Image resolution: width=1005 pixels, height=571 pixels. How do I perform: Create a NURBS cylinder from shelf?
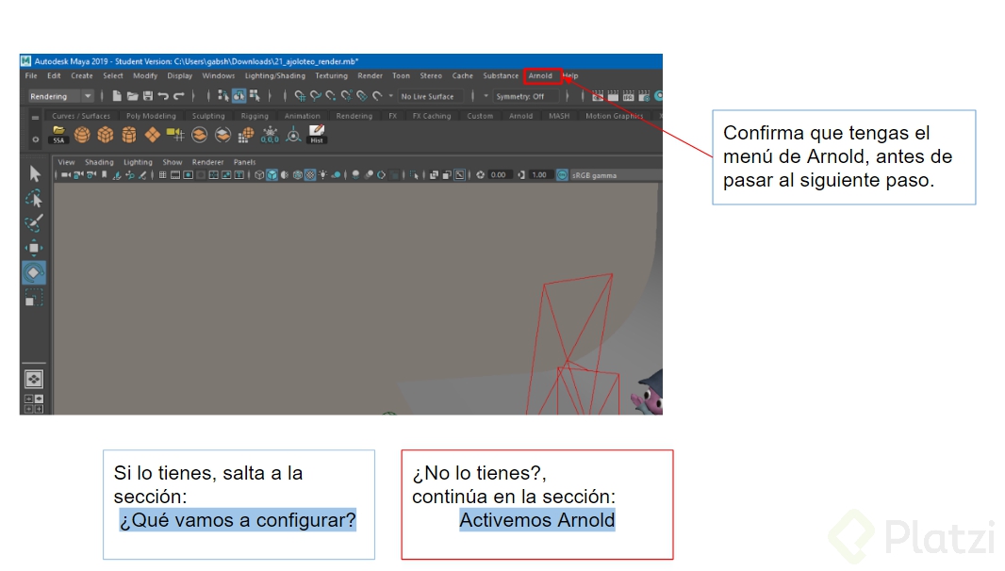(x=129, y=135)
